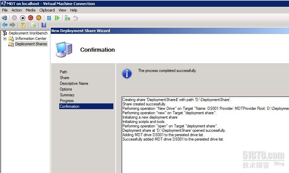Image resolution: width=289 pixels, height=173 pixels.
Task: Open the View menu
Action: [62, 10]
